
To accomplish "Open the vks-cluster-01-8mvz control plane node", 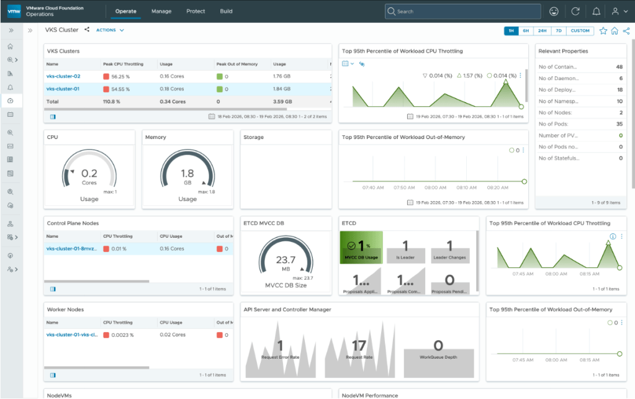I will [71, 249].
